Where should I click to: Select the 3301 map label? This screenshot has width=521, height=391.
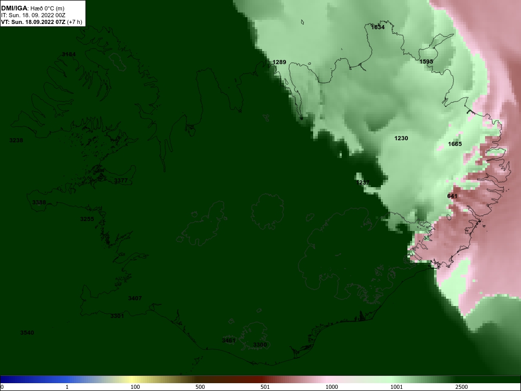[117, 316]
